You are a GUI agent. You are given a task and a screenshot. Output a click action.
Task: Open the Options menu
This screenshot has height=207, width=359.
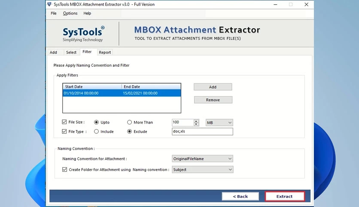coord(70,13)
